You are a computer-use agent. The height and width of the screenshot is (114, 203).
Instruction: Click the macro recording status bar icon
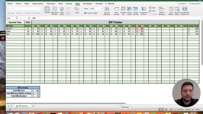[x=10, y=110]
